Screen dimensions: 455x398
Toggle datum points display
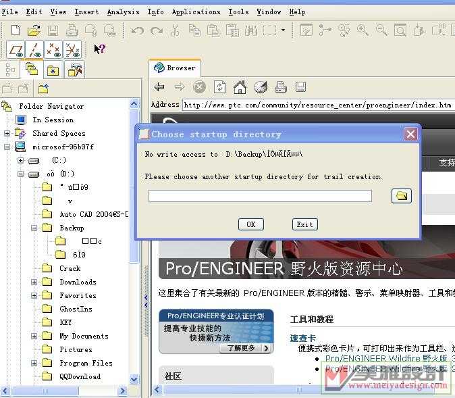click(53, 50)
